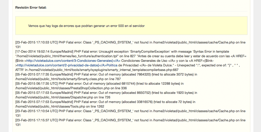261x132 pixels.
Task: Click the 'Revisión Error fatal:' heading
Action: click(x=31, y=7)
